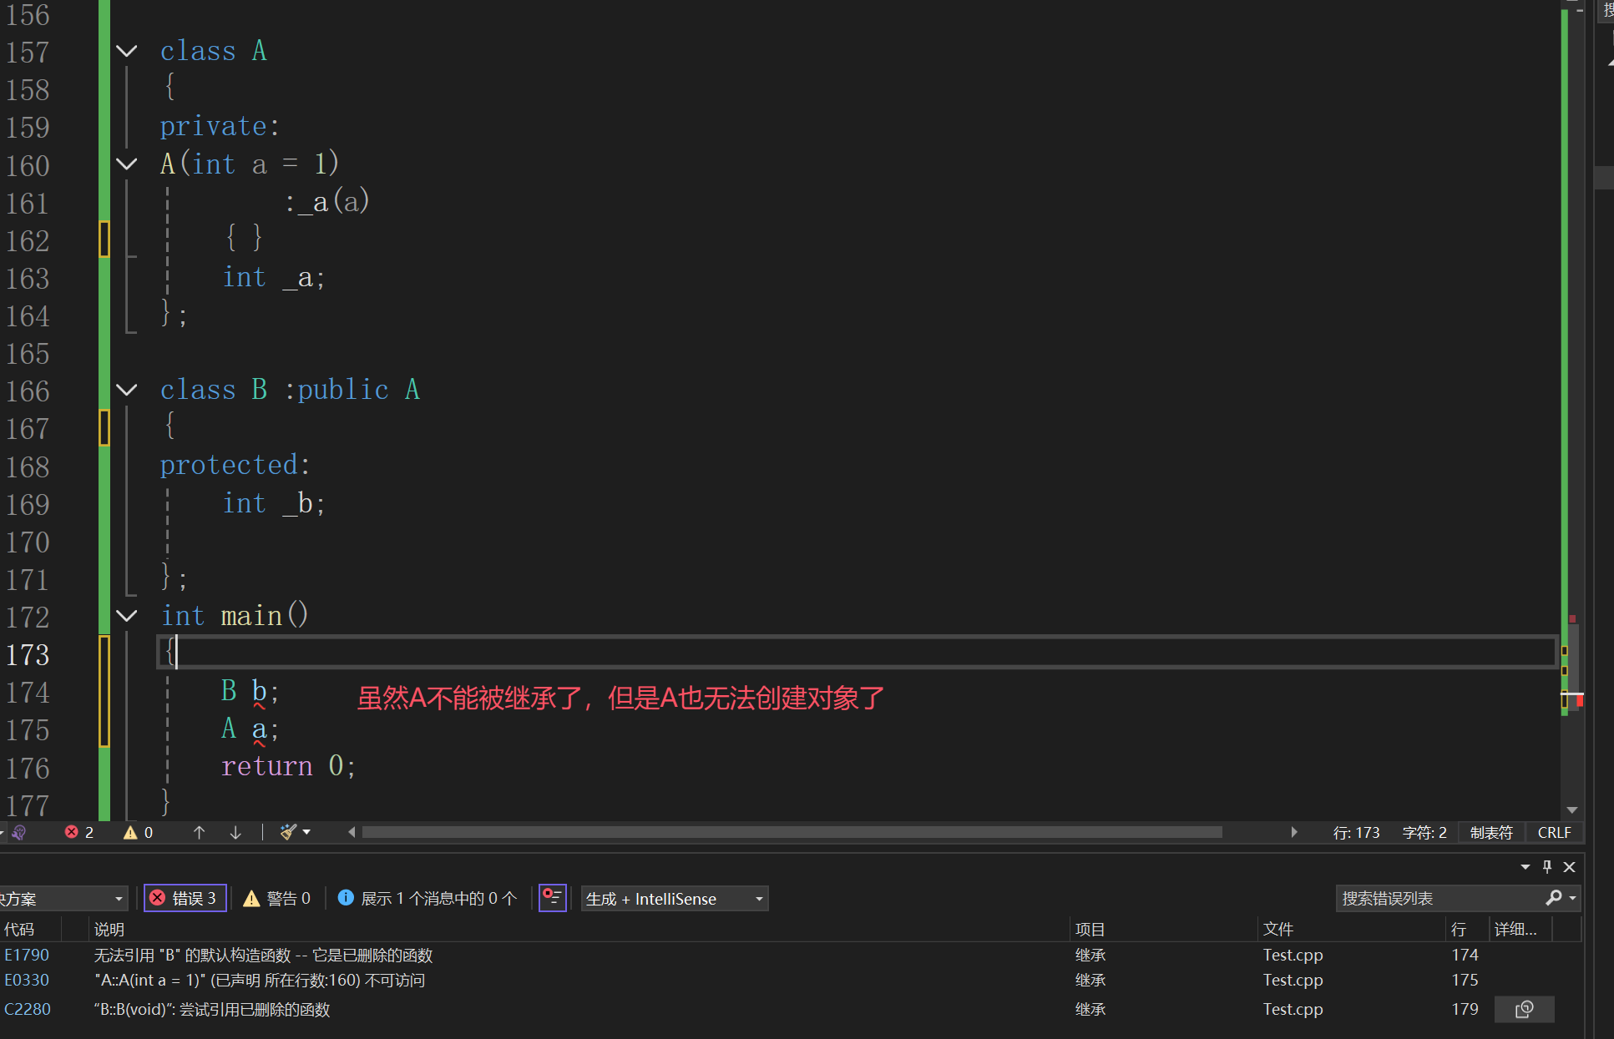Toggle the 错误 3 errors filter
The image size is (1614, 1039).
185,898
